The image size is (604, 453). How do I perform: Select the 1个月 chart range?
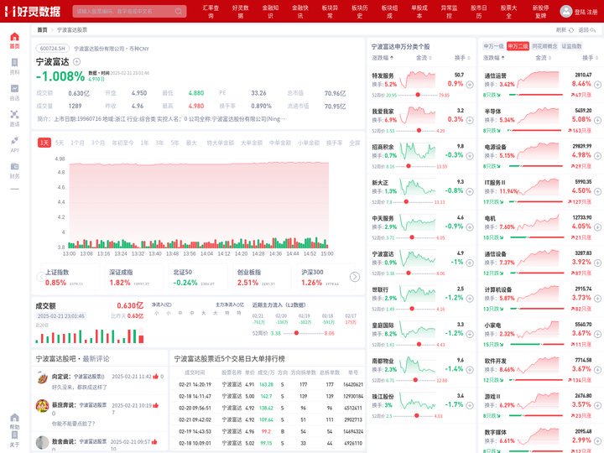pyautogui.click(x=77, y=143)
